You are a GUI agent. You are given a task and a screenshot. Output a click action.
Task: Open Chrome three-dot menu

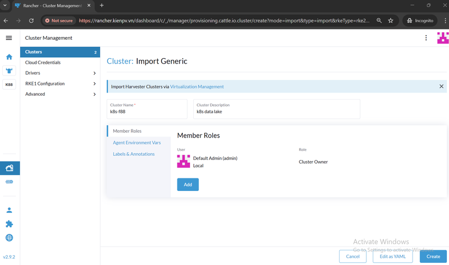point(445,21)
